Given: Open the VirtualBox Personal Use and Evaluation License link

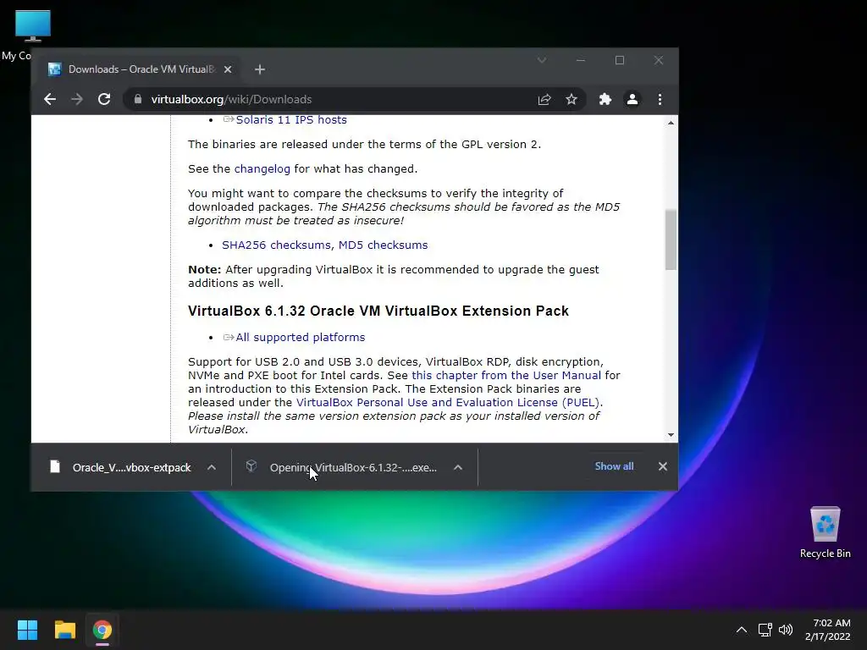Looking at the screenshot, I should [448, 402].
